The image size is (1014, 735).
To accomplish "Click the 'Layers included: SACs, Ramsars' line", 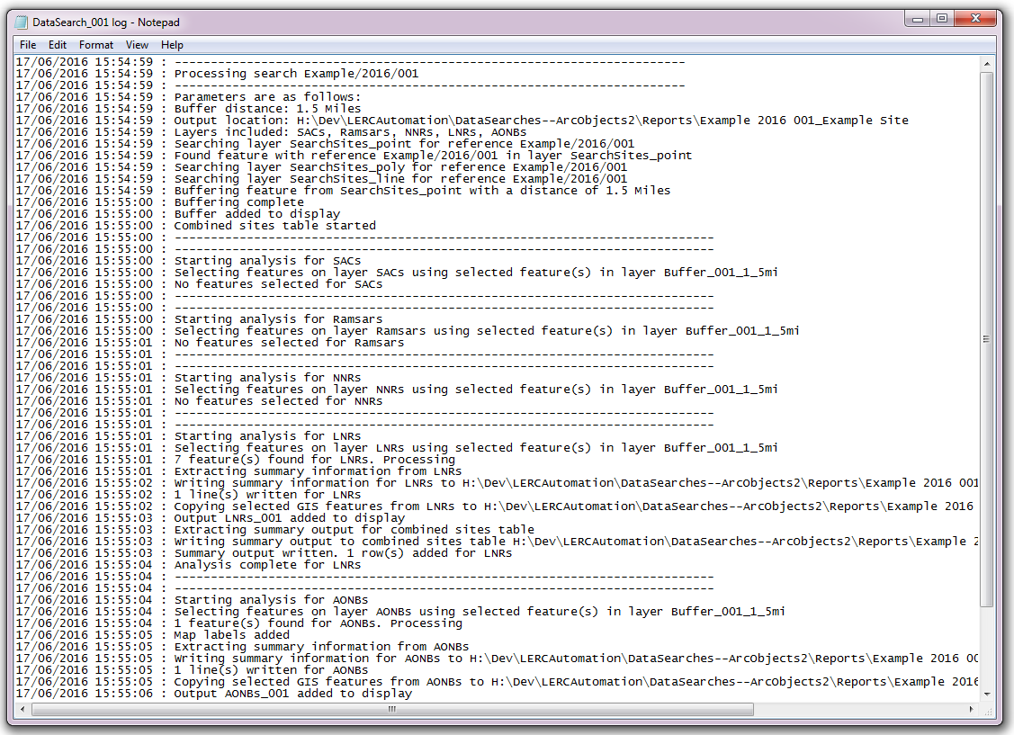I will (x=271, y=132).
